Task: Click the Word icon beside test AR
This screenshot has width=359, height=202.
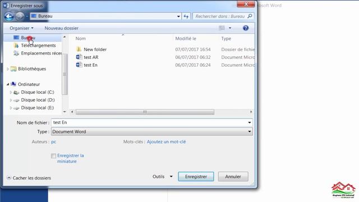Action: tap(79, 57)
